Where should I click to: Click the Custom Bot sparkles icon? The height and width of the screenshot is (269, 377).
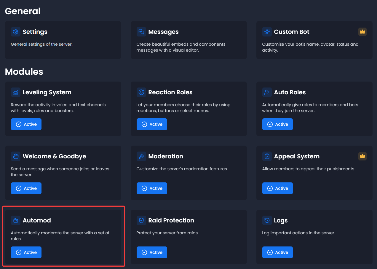pos(267,32)
